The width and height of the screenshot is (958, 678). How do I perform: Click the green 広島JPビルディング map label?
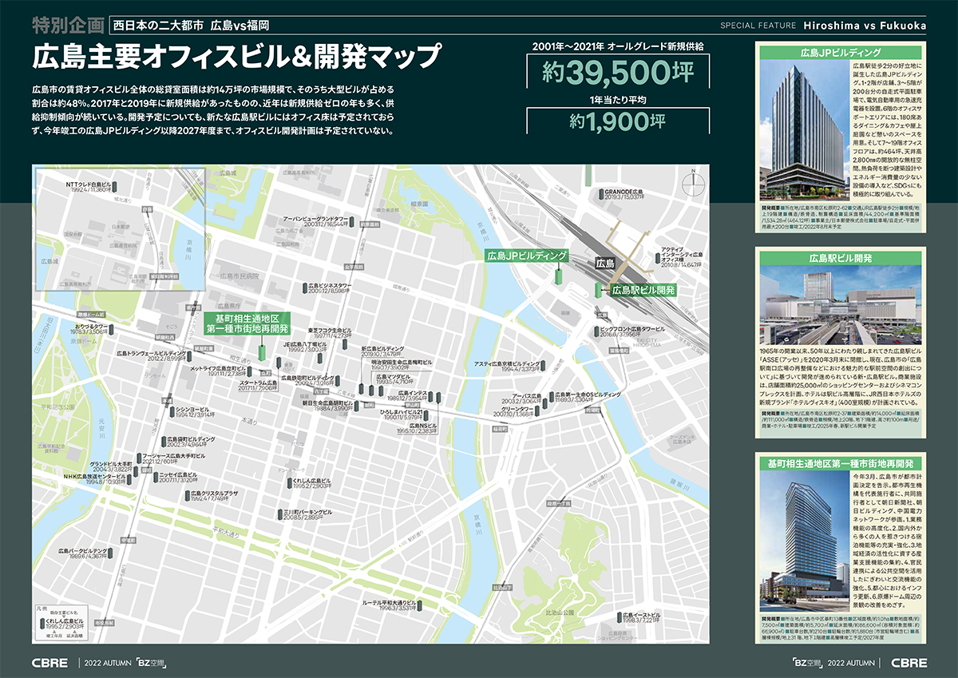526,256
